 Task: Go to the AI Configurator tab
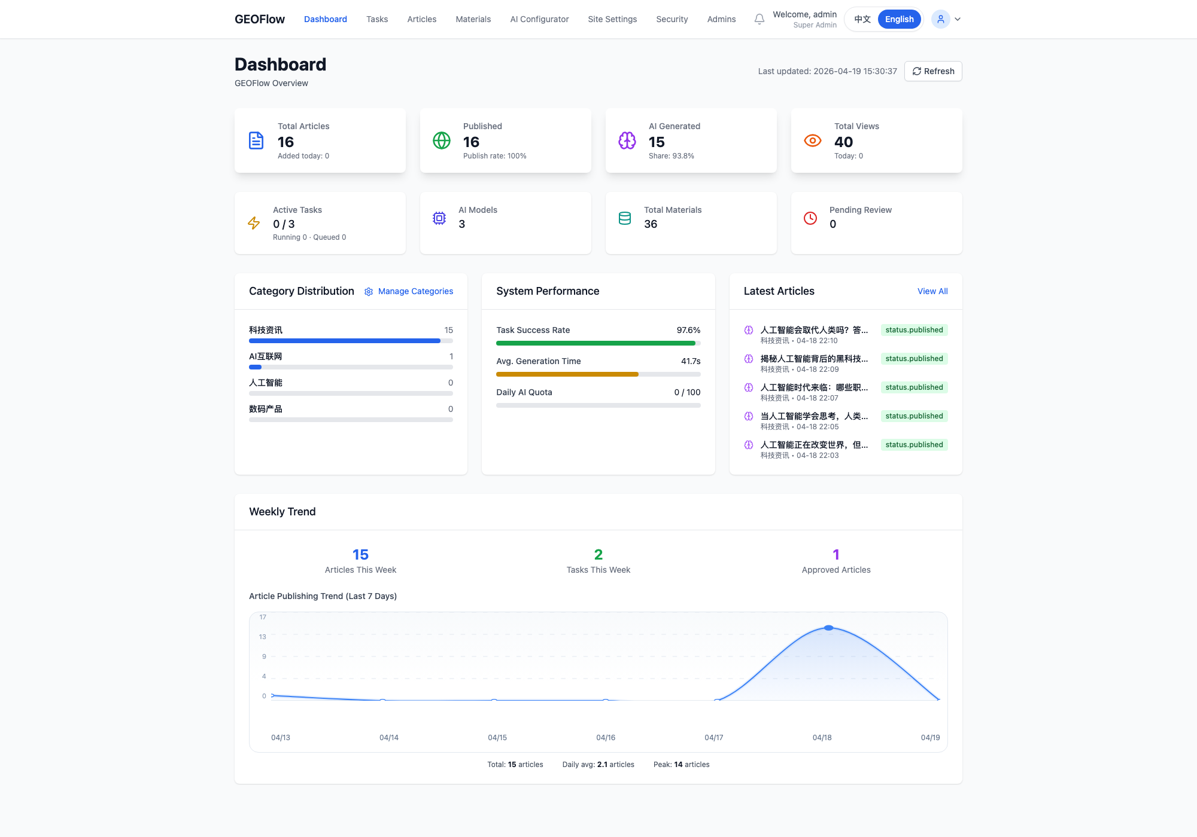click(x=539, y=19)
